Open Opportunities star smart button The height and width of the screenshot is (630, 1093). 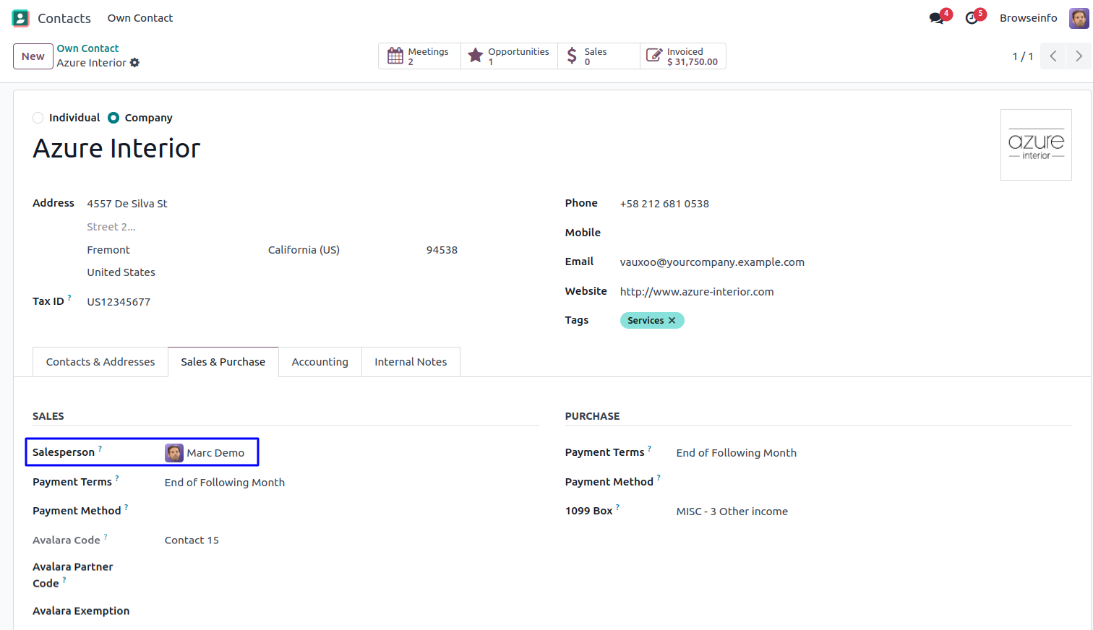[x=509, y=56]
